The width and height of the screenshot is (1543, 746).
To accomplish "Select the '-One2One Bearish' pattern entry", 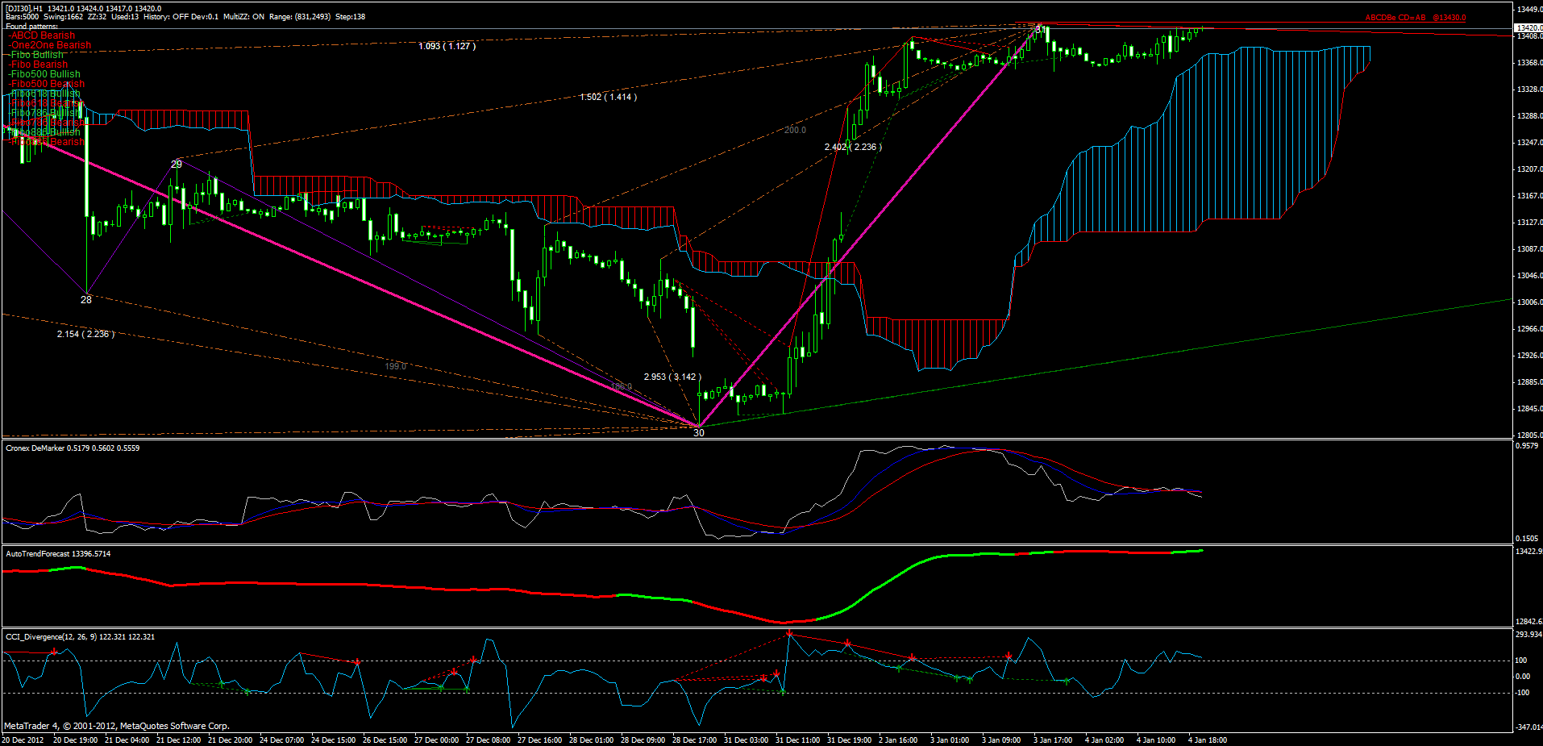I will (x=49, y=45).
